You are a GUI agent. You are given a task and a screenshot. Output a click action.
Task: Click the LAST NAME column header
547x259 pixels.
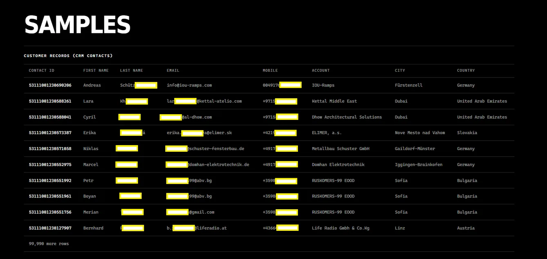point(131,71)
